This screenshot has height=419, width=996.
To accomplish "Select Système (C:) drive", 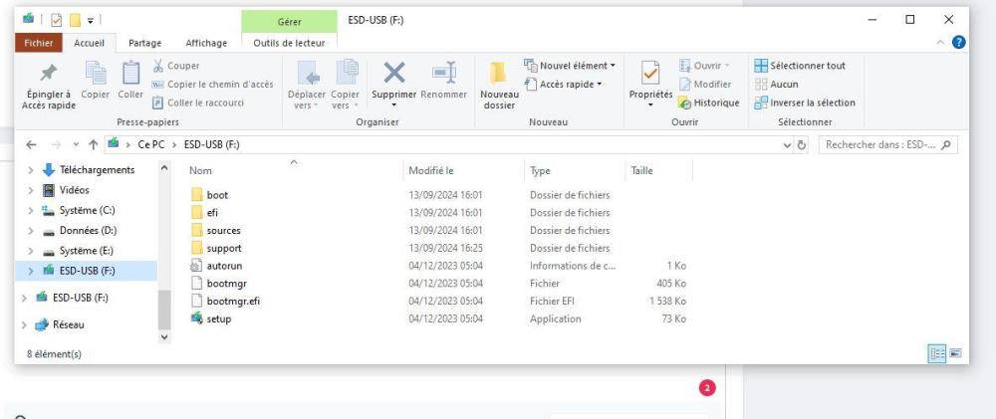I will pos(87,210).
